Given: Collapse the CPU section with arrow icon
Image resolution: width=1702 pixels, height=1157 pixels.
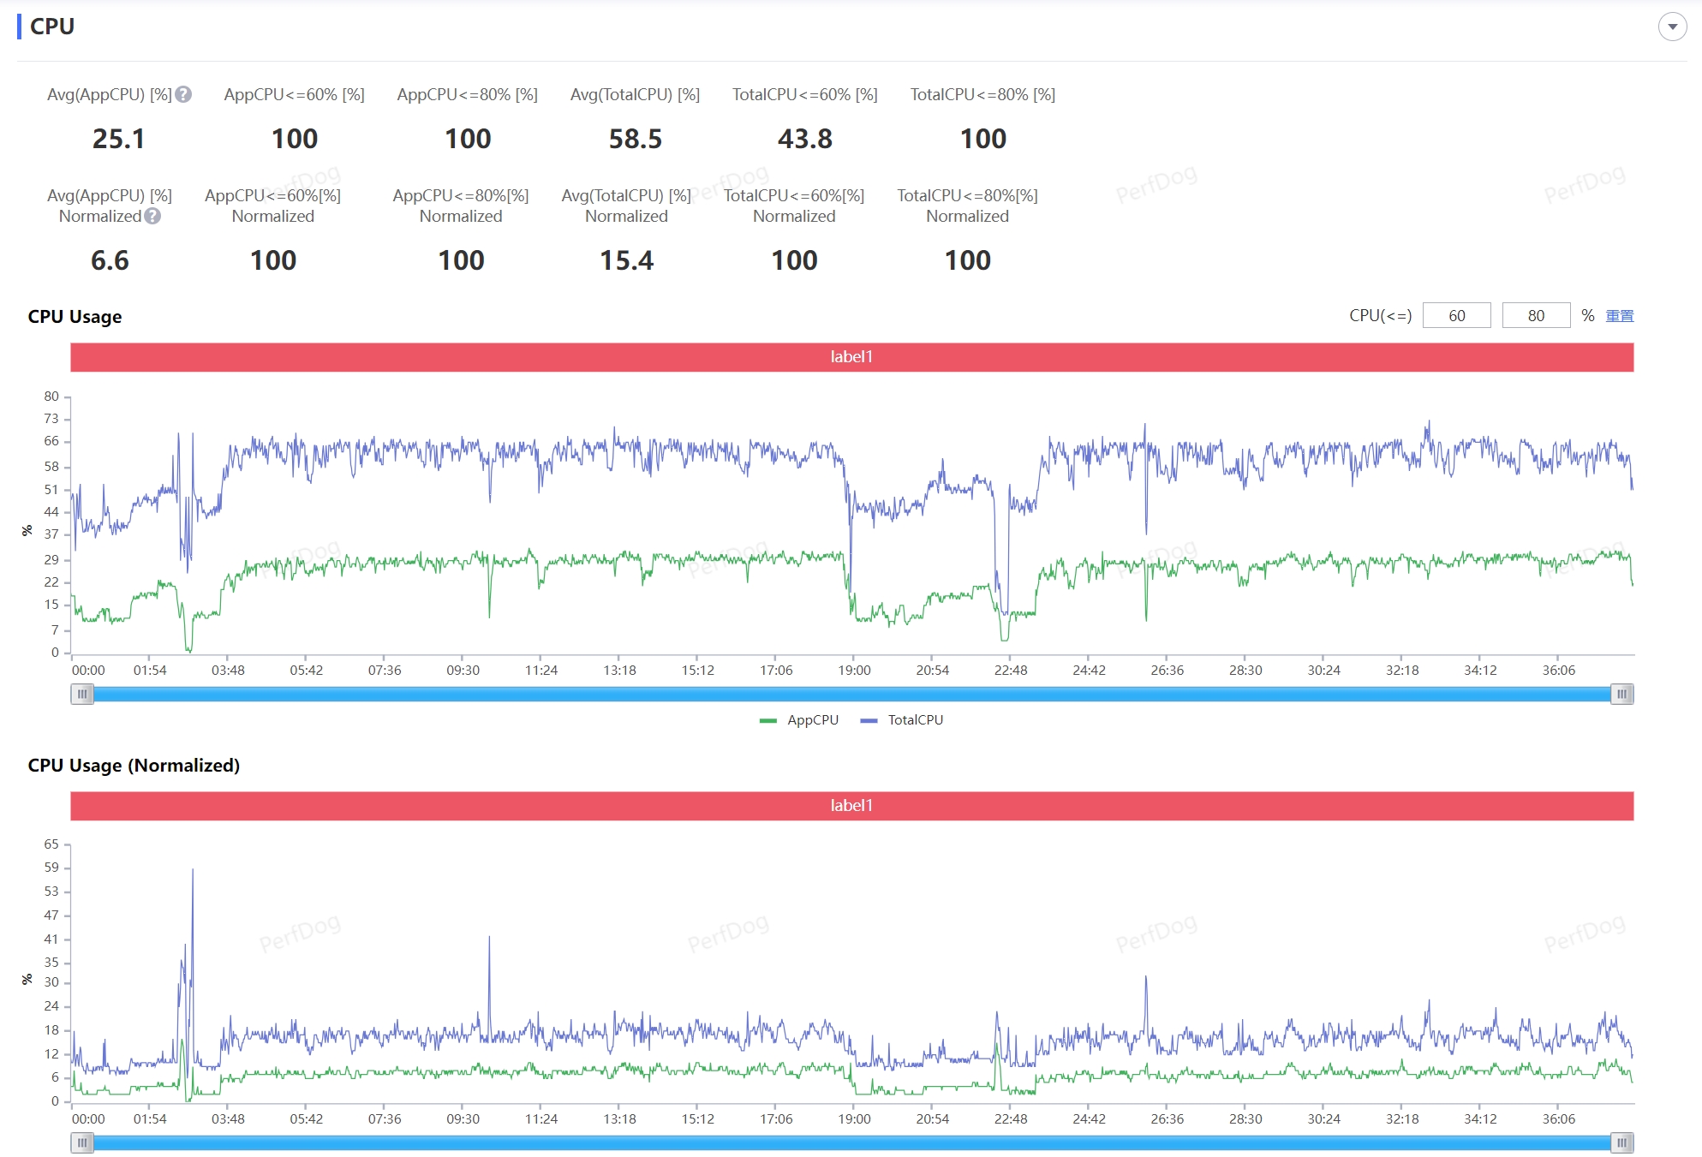Looking at the screenshot, I should click(1672, 27).
